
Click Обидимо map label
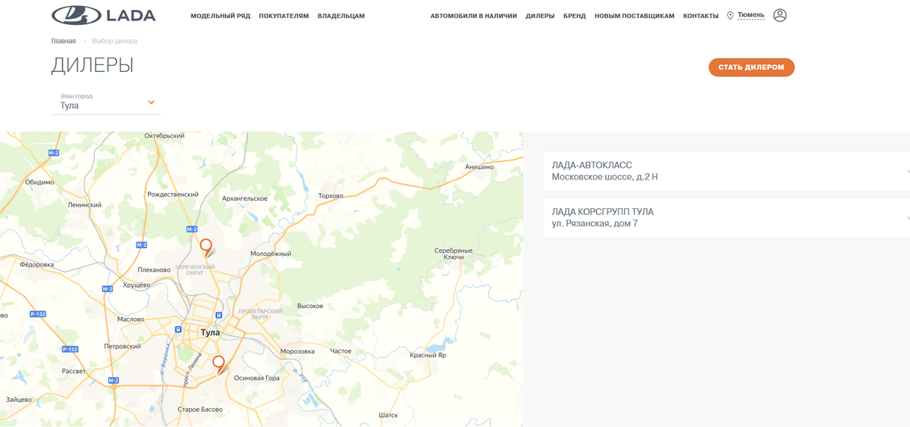pyautogui.click(x=39, y=182)
